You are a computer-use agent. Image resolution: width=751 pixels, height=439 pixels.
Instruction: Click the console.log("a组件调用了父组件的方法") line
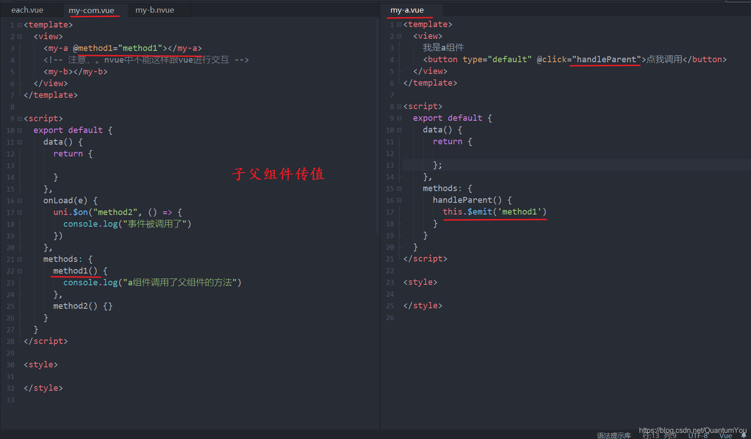point(152,283)
